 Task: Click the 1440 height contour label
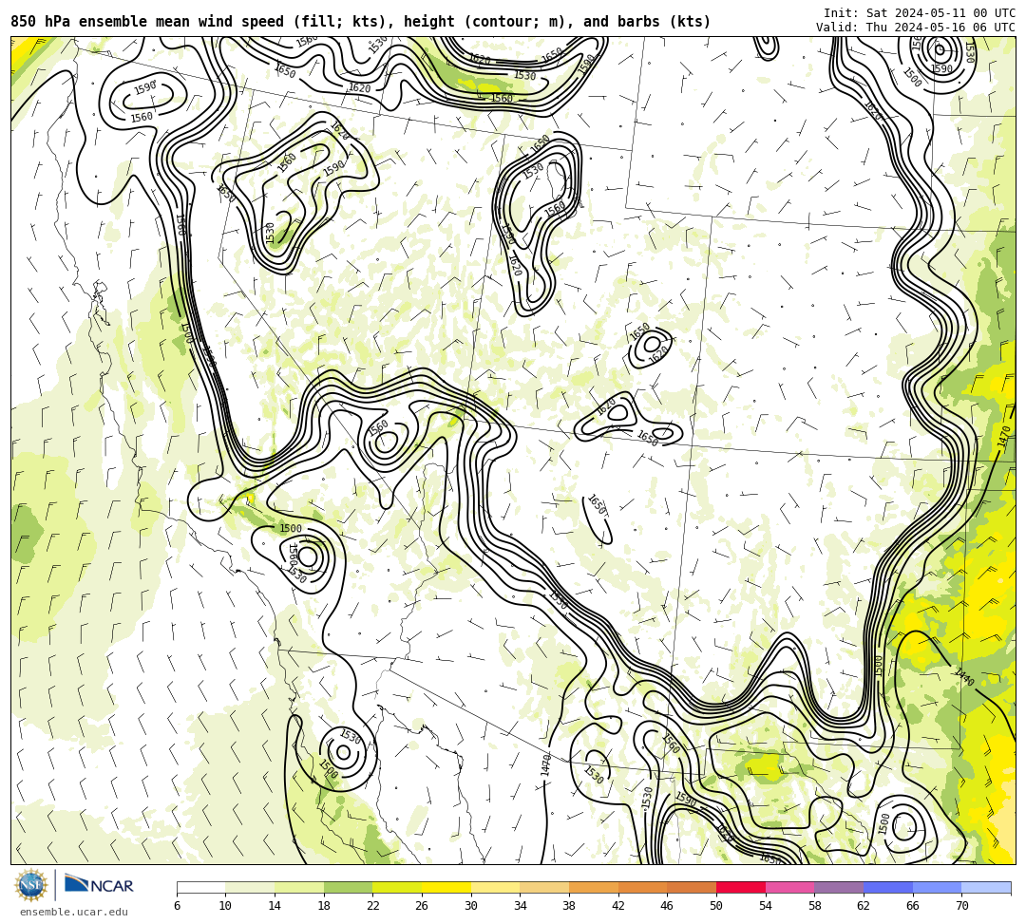coord(964,677)
